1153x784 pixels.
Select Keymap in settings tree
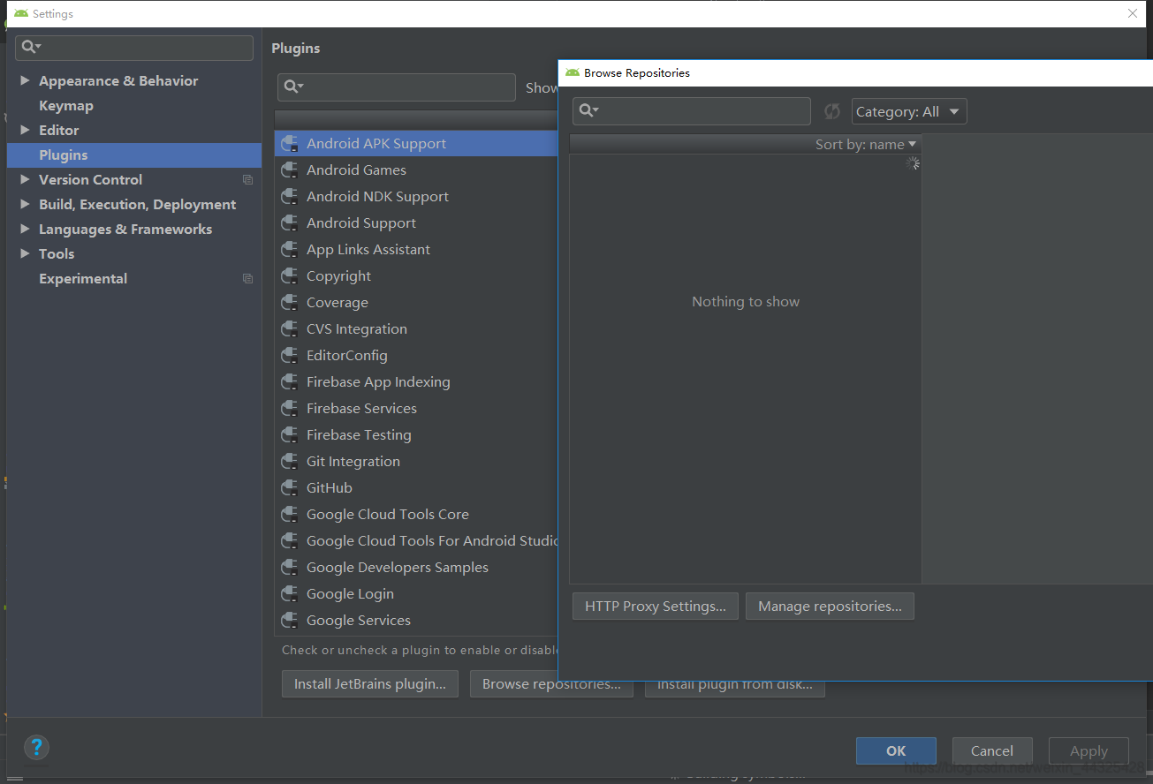[x=66, y=105]
